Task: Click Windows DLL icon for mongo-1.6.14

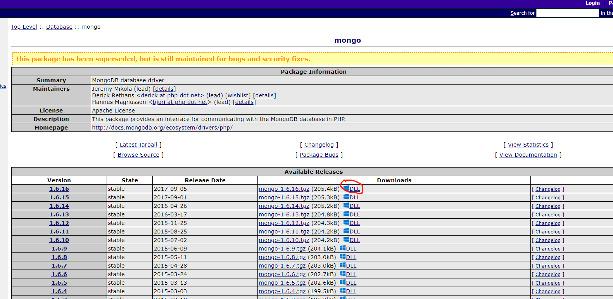Action: point(346,206)
